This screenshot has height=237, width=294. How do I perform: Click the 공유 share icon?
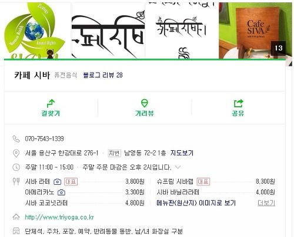(x=238, y=103)
